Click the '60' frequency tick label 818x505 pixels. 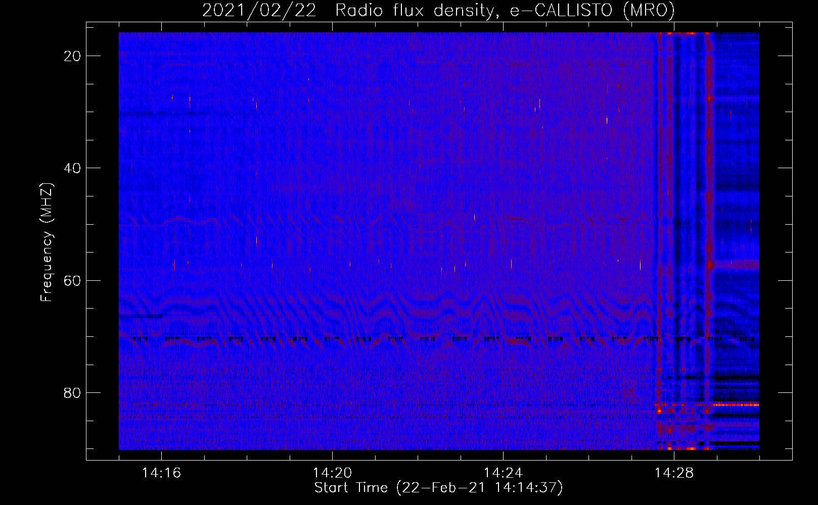[73, 280]
